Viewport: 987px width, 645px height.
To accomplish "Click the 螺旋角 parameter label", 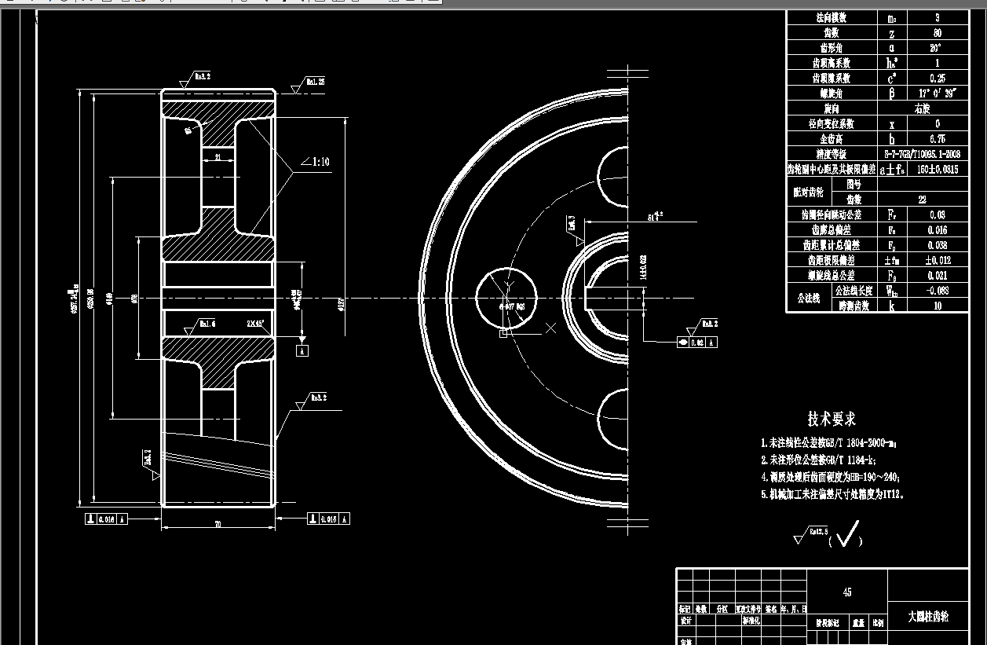I will pyautogui.click(x=831, y=93).
